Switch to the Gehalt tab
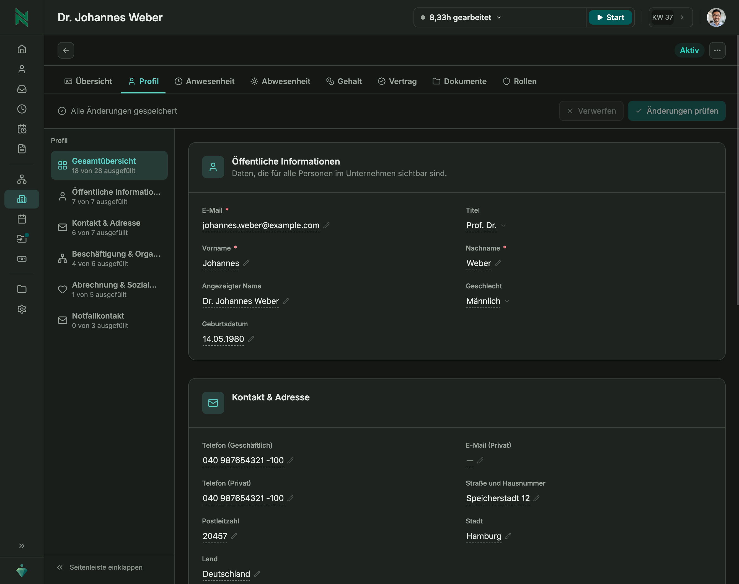Viewport: 739px width, 584px height. point(344,81)
